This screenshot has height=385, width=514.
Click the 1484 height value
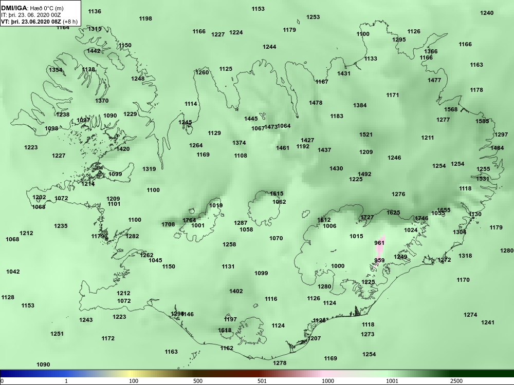point(497,148)
